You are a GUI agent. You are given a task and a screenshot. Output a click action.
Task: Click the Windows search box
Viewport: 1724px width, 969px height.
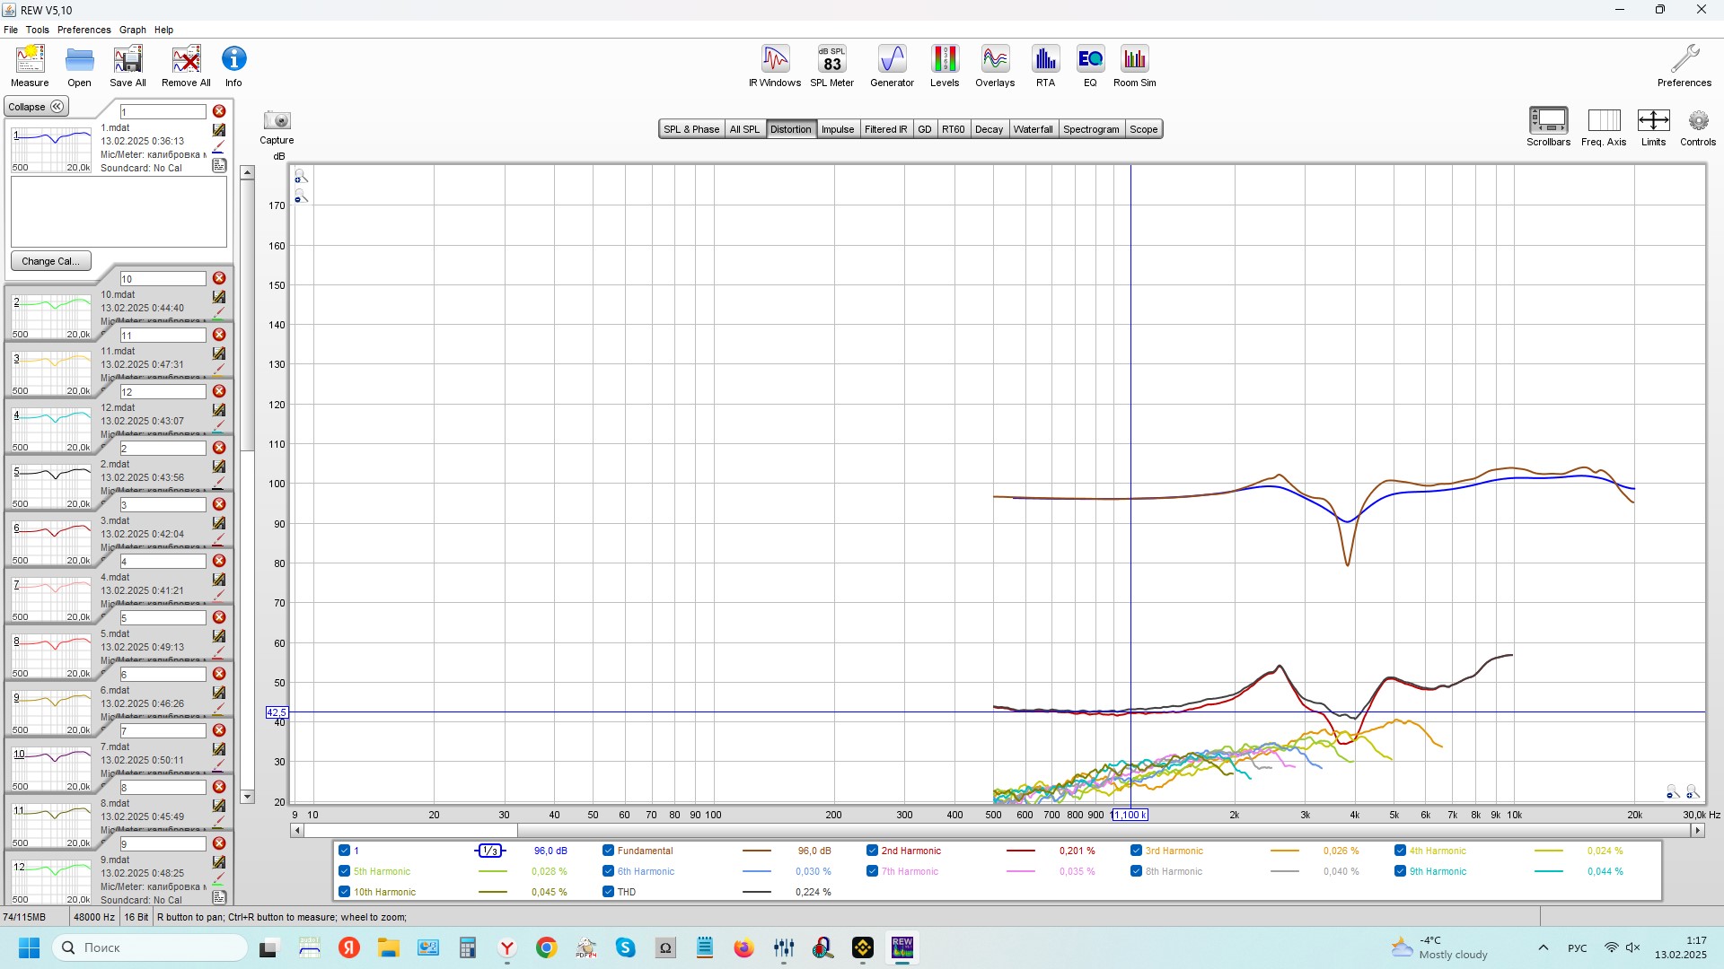(x=149, y=947)
